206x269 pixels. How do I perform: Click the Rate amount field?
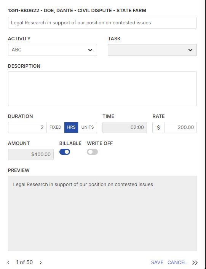point(180,127)
